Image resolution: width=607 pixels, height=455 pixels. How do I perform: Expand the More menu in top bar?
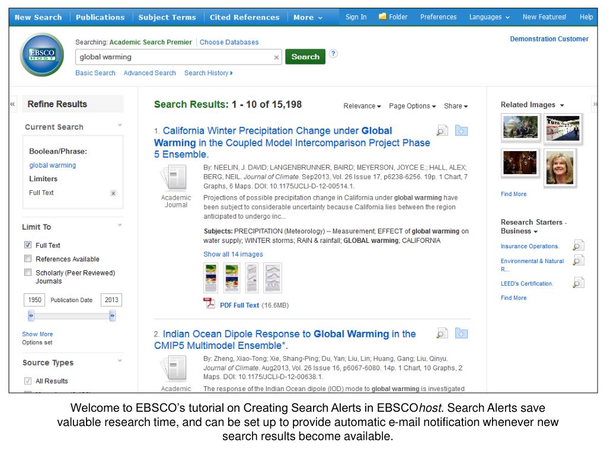click(308, 17)
